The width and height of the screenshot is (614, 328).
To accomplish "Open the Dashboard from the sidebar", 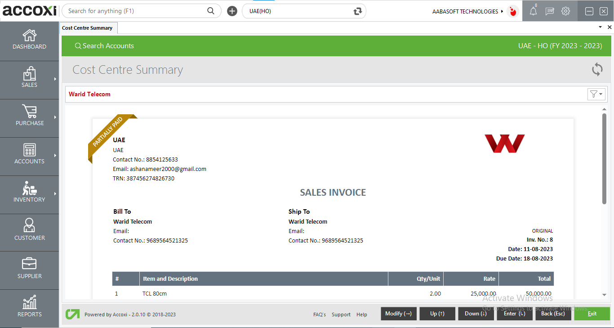I will click(29, 40).
